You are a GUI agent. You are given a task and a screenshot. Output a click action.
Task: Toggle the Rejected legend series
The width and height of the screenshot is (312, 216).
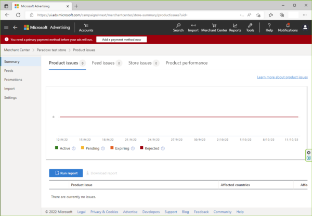(x=151, y=148)
